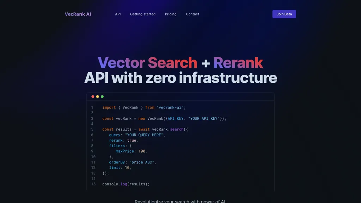Click the "console.log(results);" code line
Image resolution: width=361 pixels, height=203 pixels.
click(126, 184)
